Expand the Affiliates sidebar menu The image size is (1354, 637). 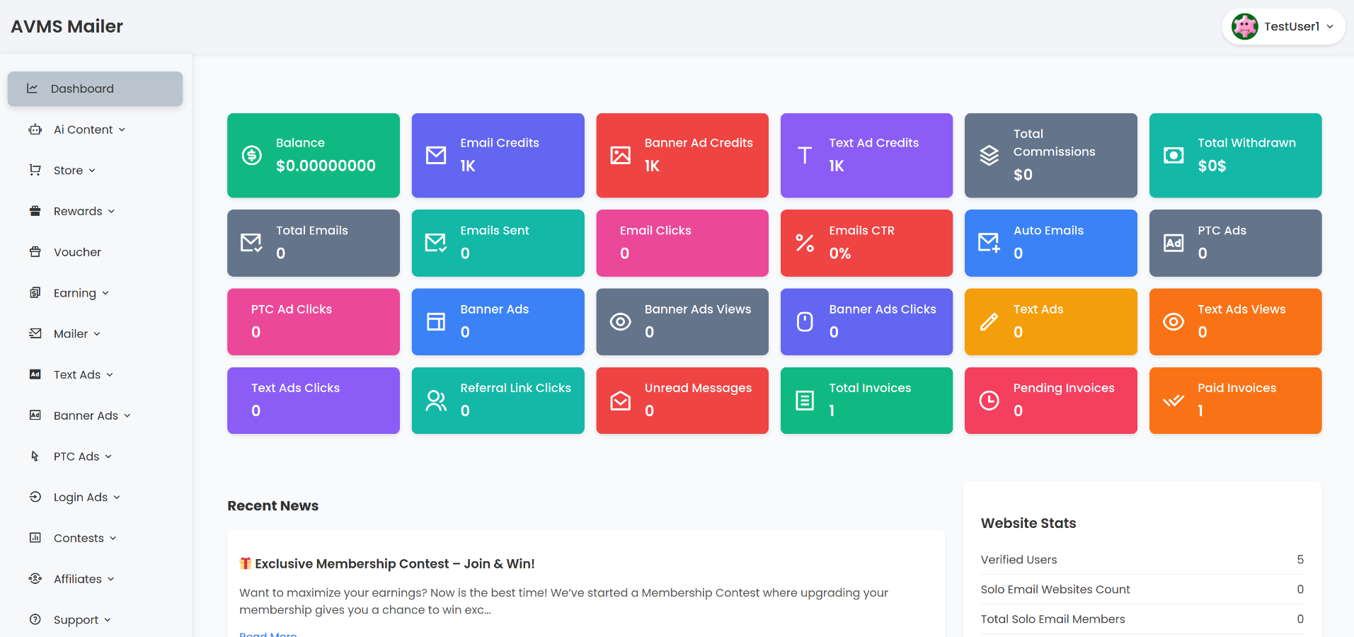[x=78, y=579]
